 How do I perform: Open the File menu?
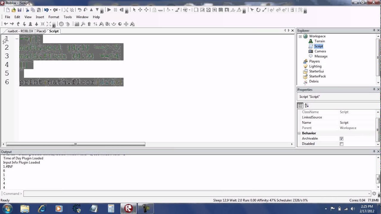7,17
